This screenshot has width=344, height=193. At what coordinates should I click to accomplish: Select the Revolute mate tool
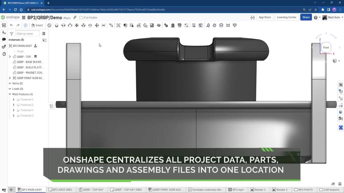[x=63, y=25]
